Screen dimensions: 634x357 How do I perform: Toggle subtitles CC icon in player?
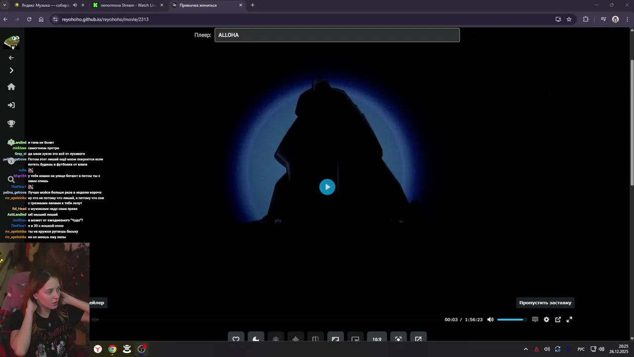coord(535,320)
